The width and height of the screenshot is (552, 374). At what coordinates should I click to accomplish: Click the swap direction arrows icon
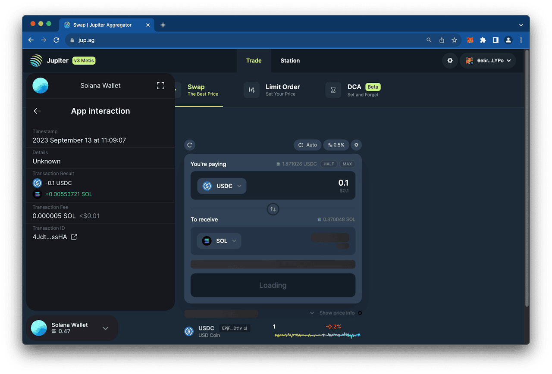tap(273, 209)
